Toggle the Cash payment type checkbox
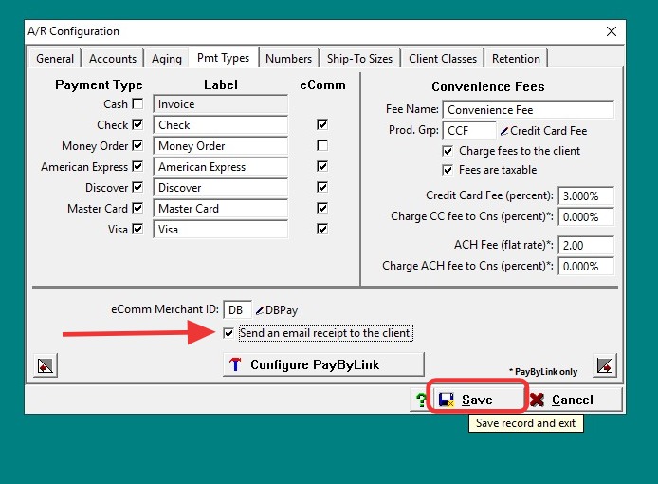658x484 pixels. (x=137, y=103)
